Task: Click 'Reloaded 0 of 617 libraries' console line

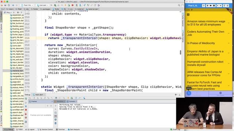Action: coord(78,109)
